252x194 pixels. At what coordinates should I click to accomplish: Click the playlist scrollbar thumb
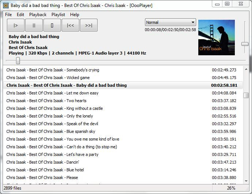[246, 95]
